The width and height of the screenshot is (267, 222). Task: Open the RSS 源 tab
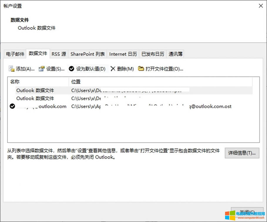coord(59,54)
